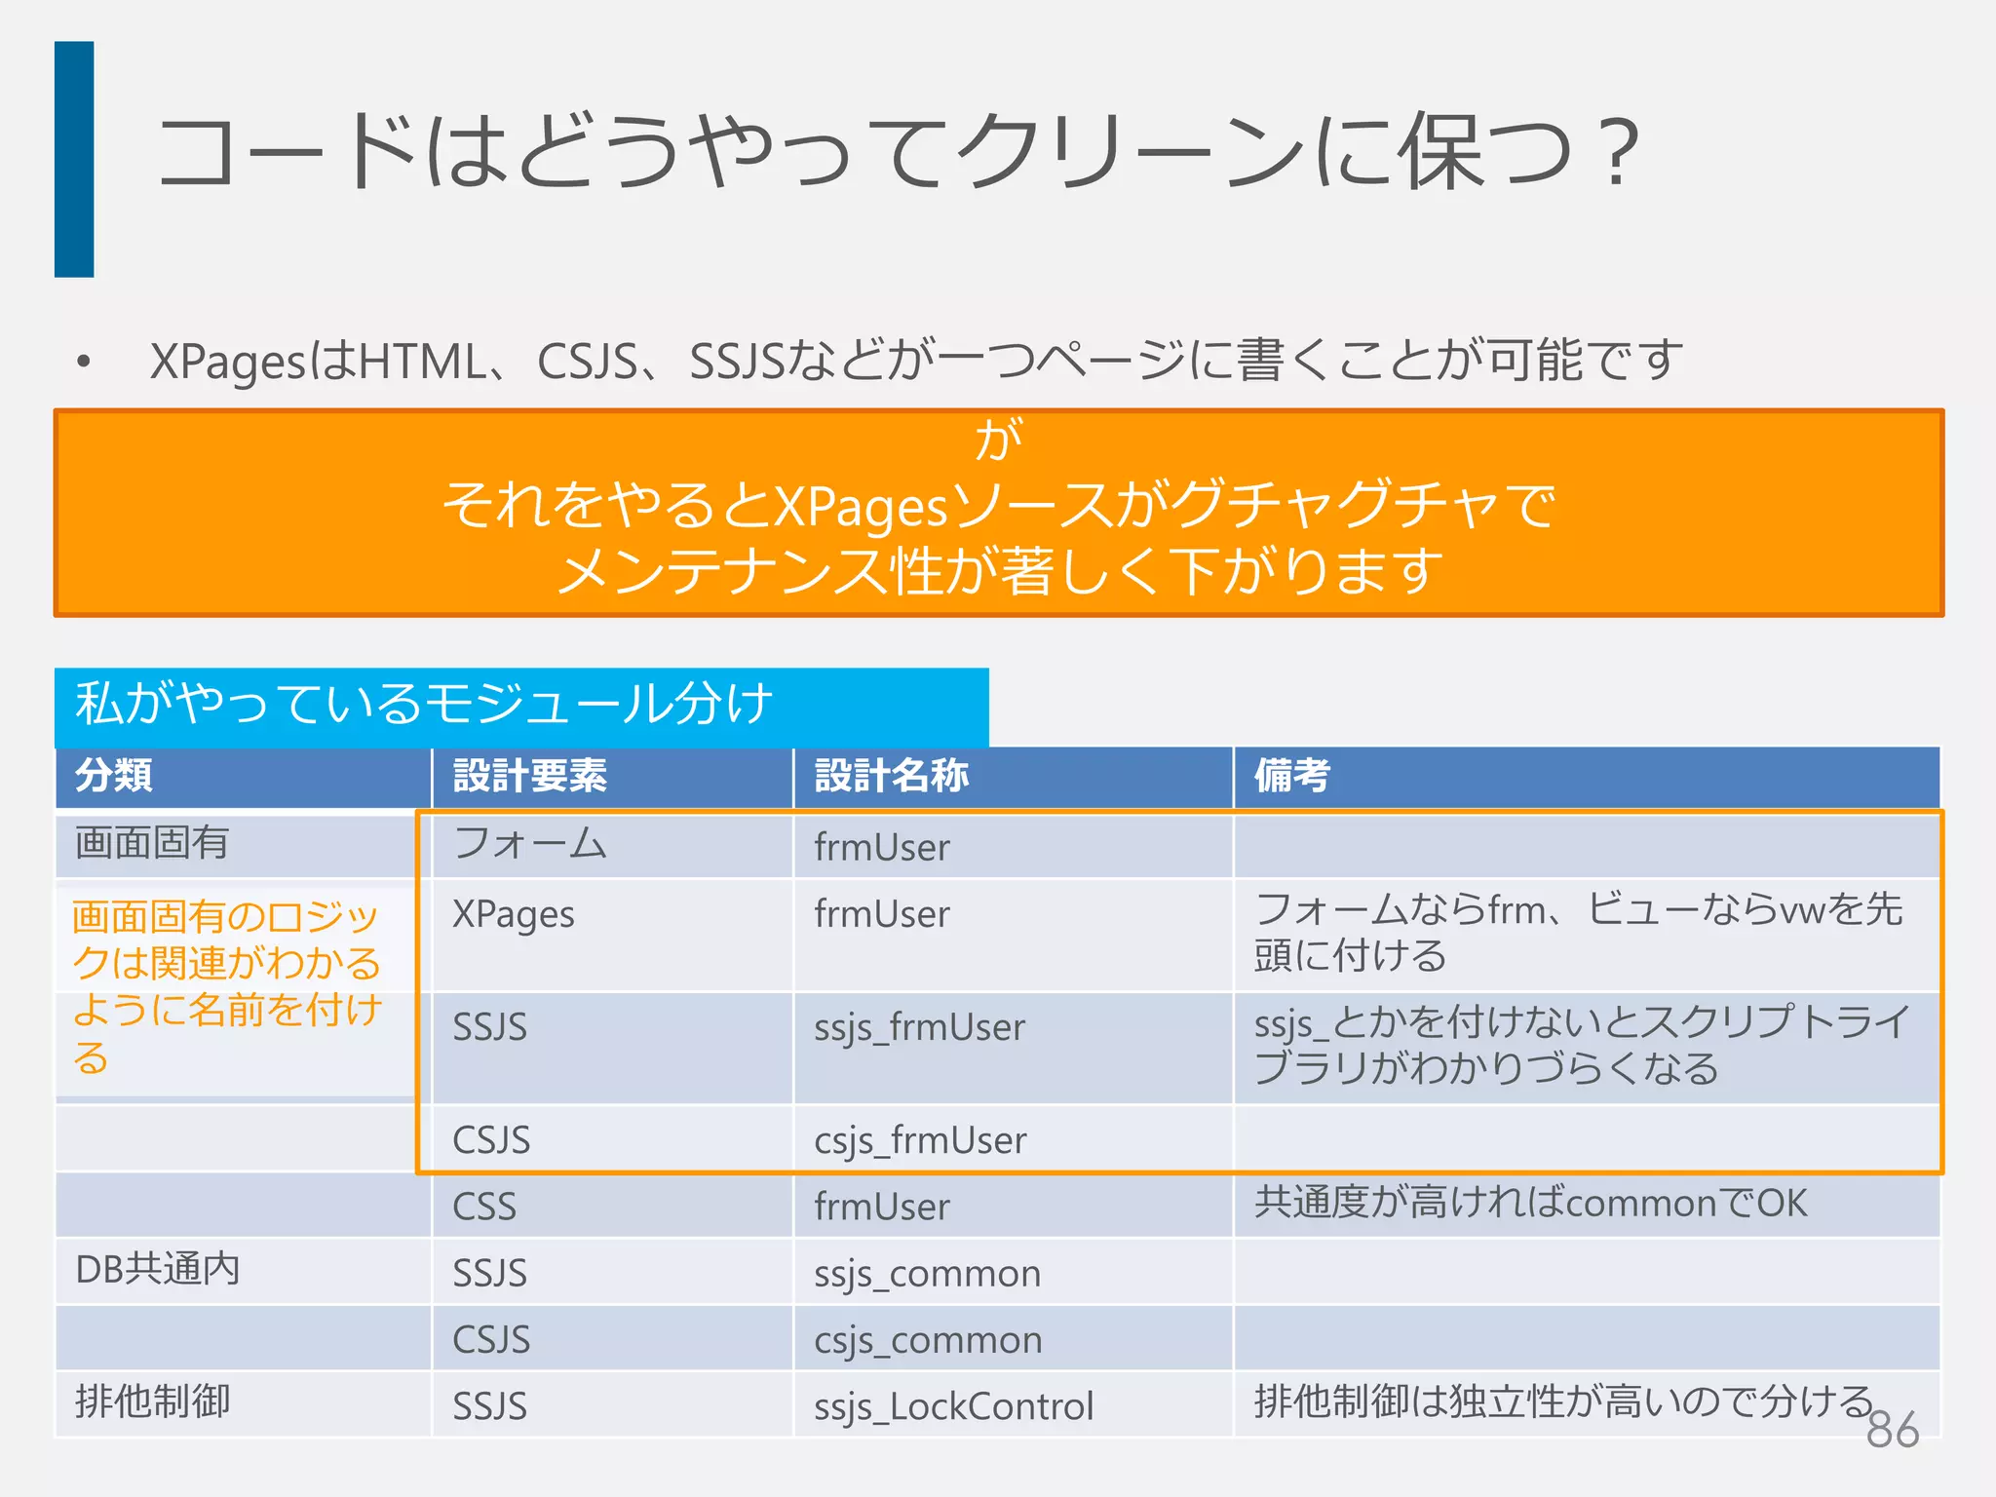Click the orange box line メンテナンス性が著しく下がります
The image size is (1996, 1497).
[x=999, y=570]
